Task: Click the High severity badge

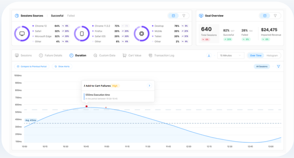Action: click(x=115, y=86)
